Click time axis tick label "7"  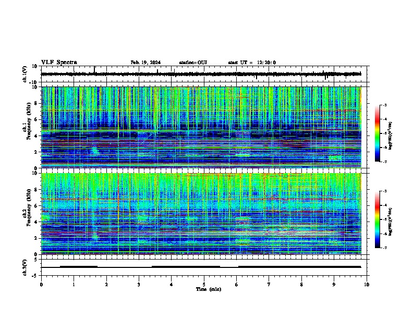point(269,285)
